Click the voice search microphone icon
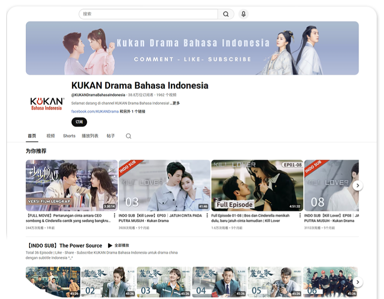The height and width of the screenshot is (299, 384). [x=243, y=14]
